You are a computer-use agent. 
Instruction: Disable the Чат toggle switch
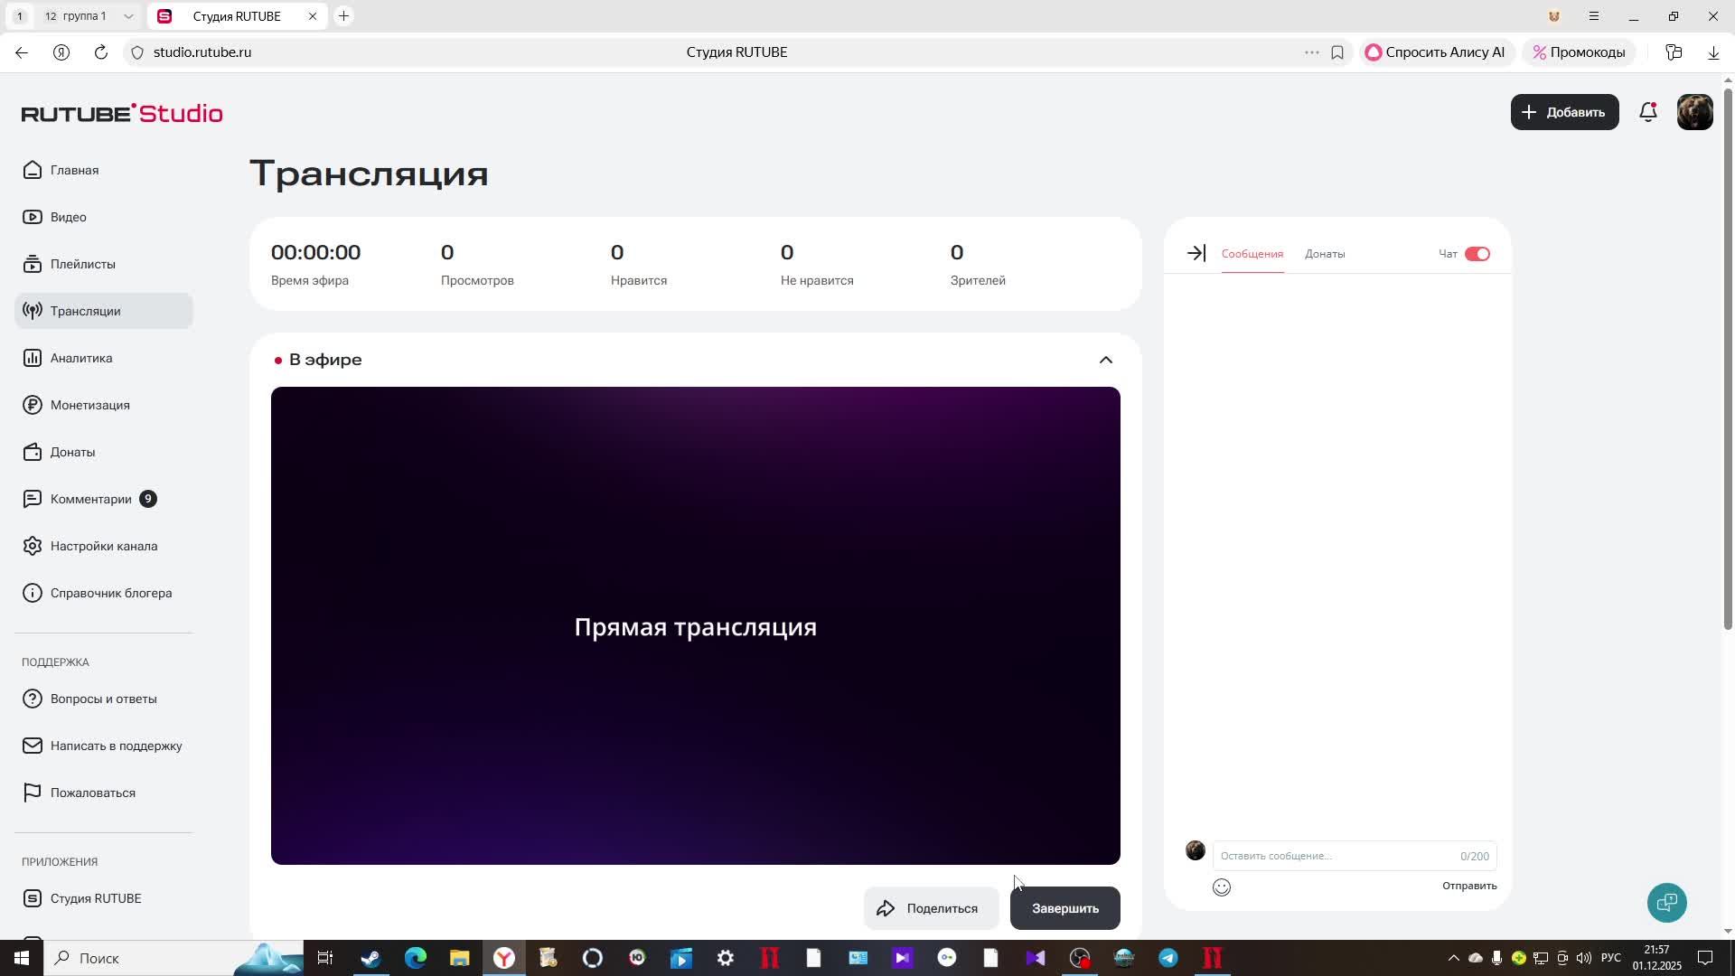[1477, 254]
